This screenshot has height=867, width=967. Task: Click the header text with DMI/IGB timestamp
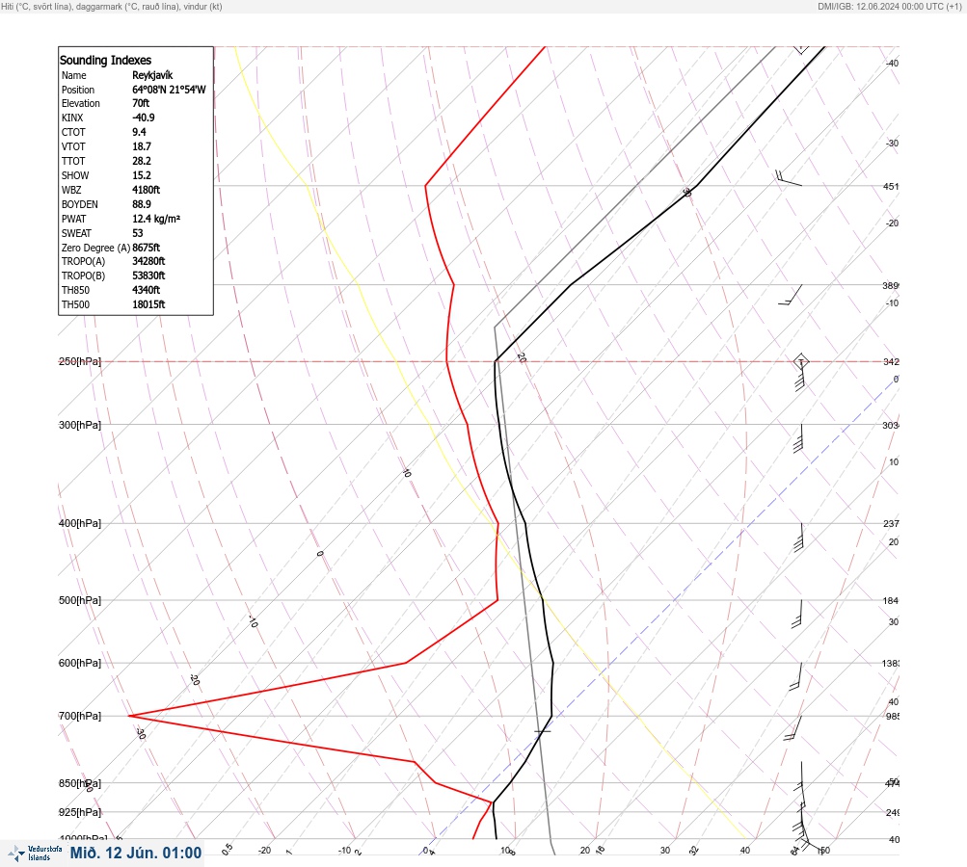click(x=889, y=6)
